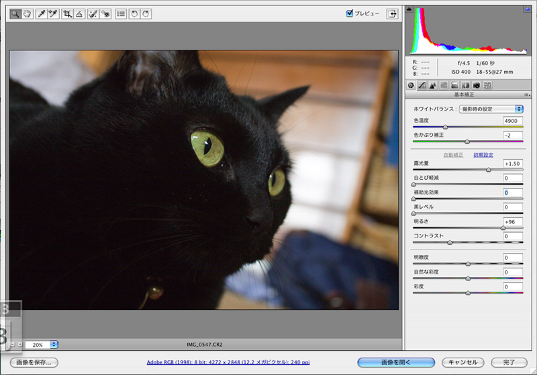Click the 露光量 value field +1.50
The width and height of the screenshot is (537, 375).
[x=513, y=164]
